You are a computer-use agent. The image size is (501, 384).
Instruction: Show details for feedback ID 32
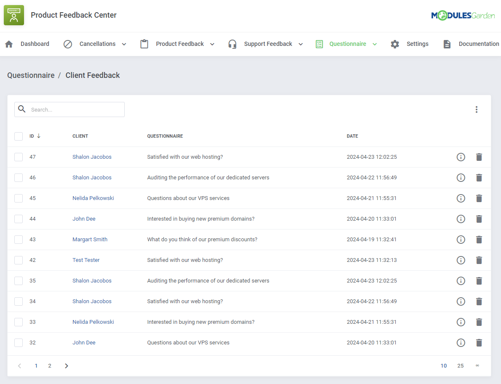coord(461,343)
